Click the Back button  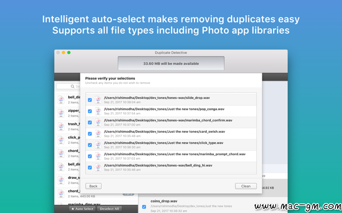pos(93,186)
